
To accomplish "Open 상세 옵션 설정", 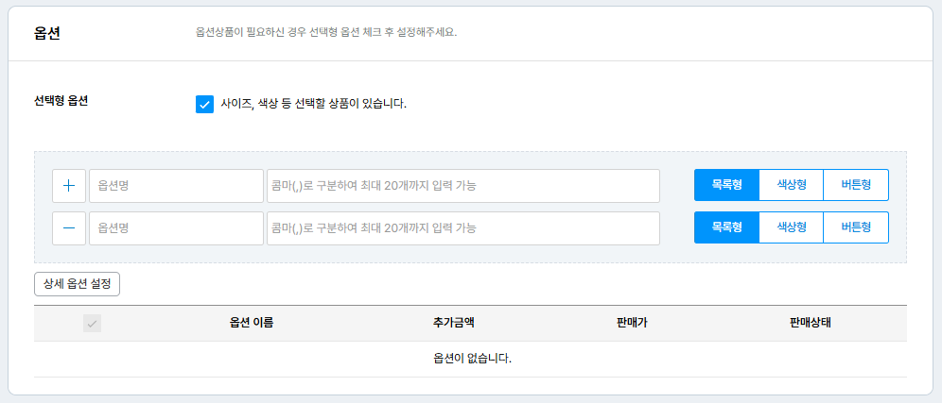I will 77,283.
